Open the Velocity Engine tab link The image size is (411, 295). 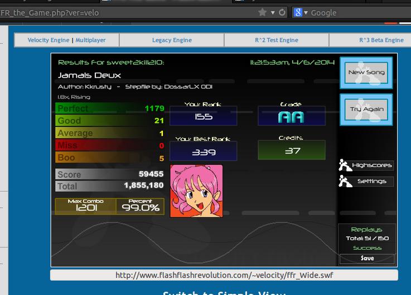(49, 40)
